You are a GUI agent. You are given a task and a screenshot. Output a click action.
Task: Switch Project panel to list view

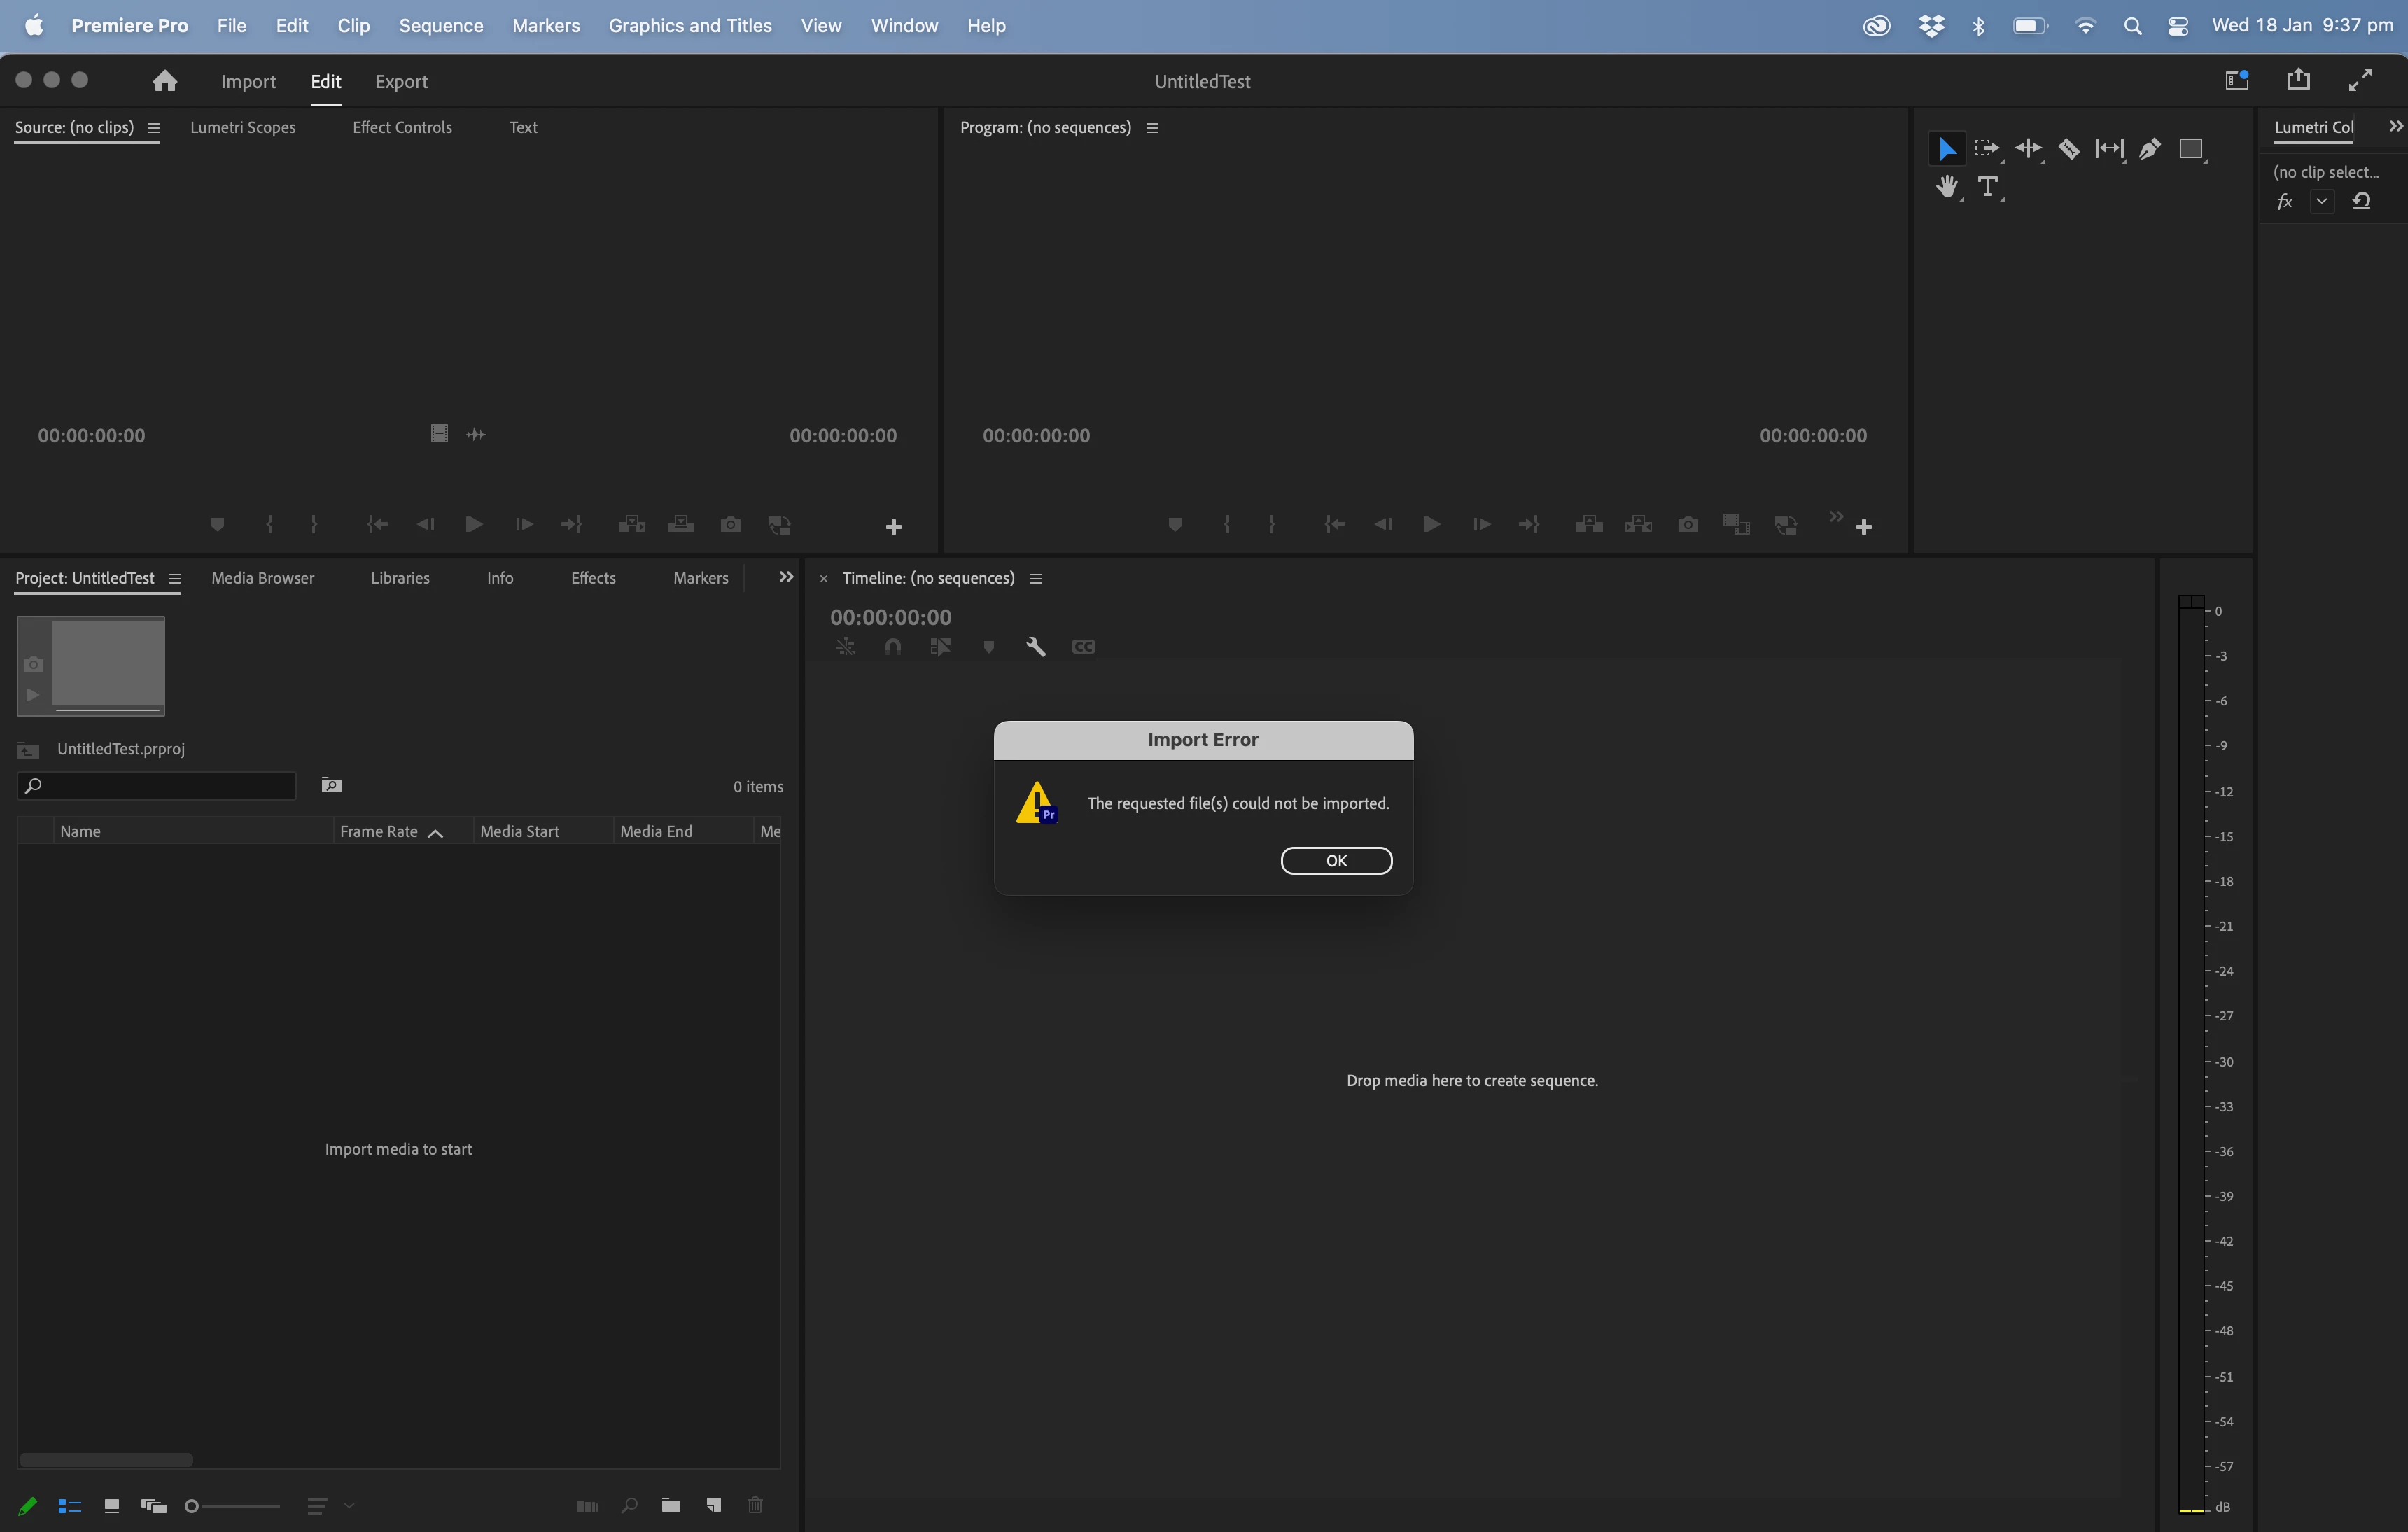click(69, 1506)
